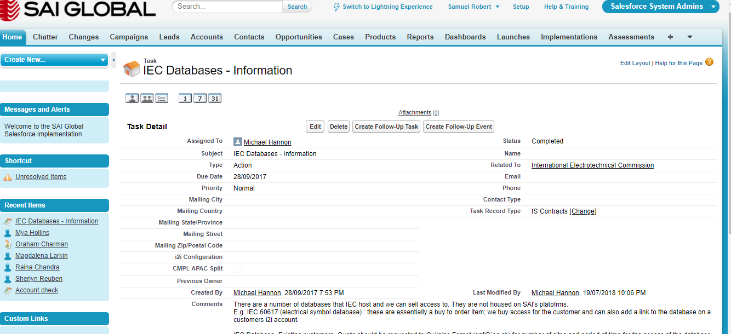Image resolution: width=731 pixels, height=334 pixels.
Task: Open the Samuel Robert user menu
Action: (473, 7)
